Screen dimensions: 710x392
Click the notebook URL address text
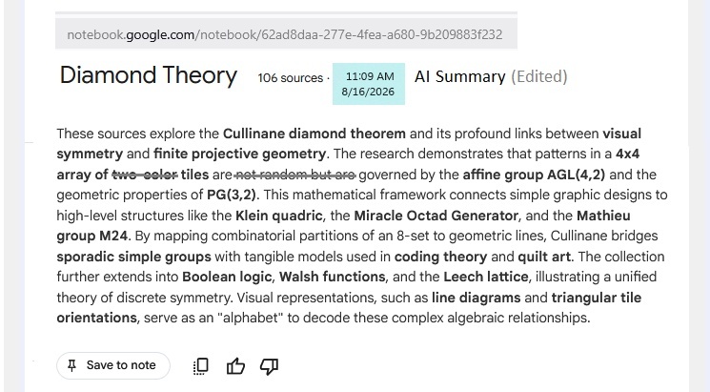(x=285, y=34)
